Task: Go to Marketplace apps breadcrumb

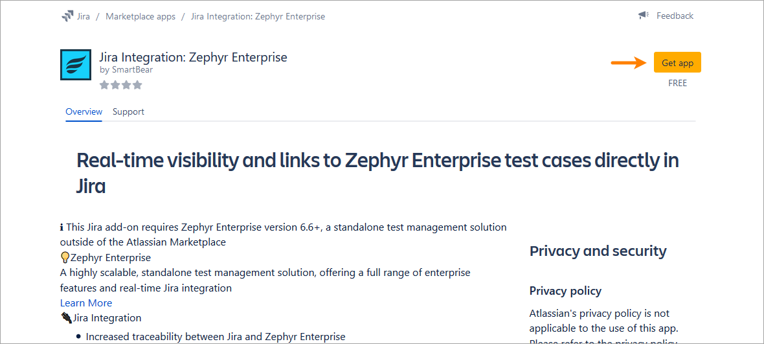Action: coord(140,16)
